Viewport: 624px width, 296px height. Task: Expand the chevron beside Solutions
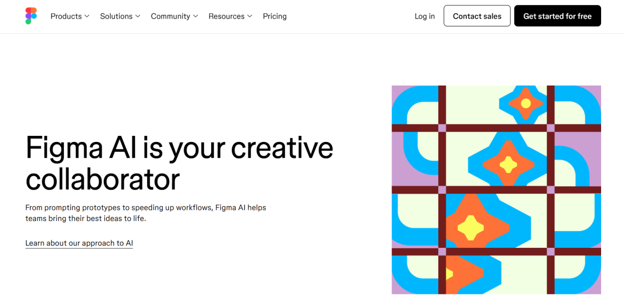[x=138, y=16]
